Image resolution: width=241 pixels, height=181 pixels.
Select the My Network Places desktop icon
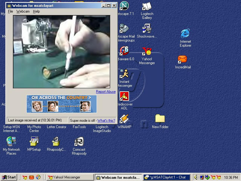coord(11,141)
